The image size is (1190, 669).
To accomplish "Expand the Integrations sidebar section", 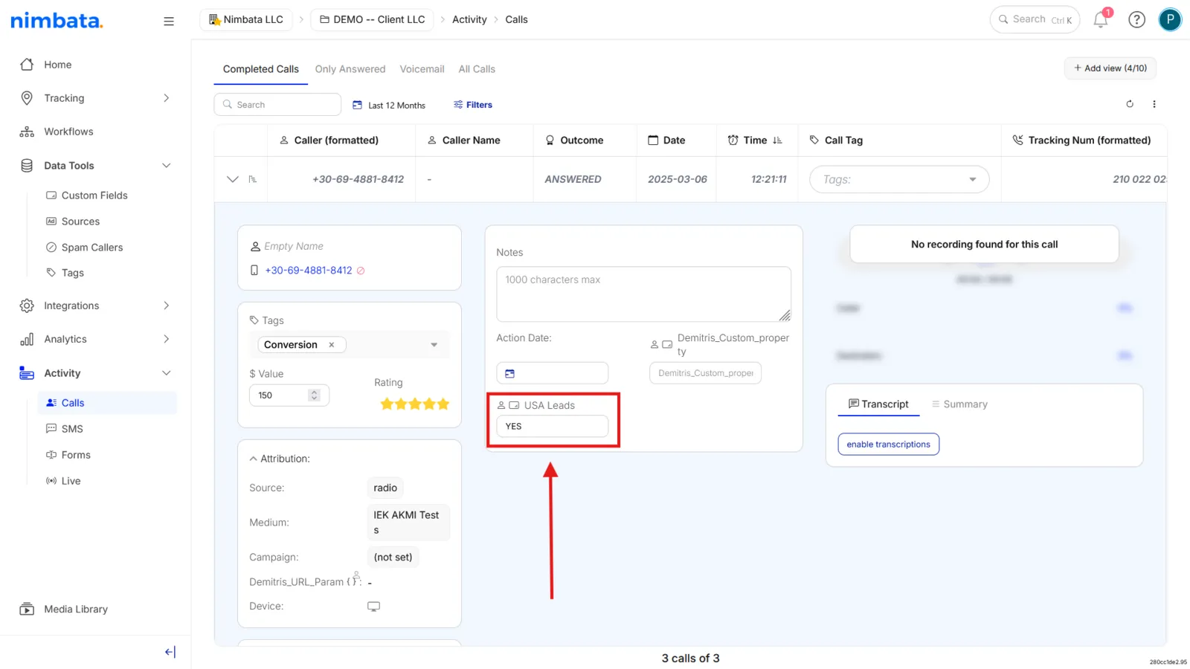I will pyautogui.click(x=166, y=306).
